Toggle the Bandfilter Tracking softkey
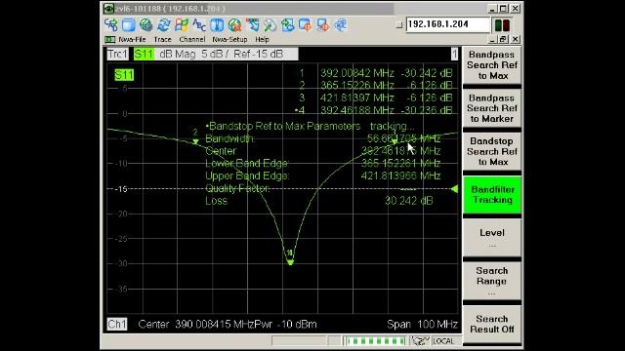This screenshot has height=351, width=625. click(492, 195)
